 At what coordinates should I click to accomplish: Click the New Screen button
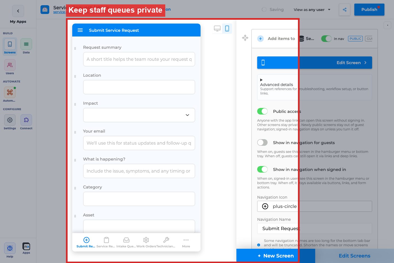click(x=276, y=256)
